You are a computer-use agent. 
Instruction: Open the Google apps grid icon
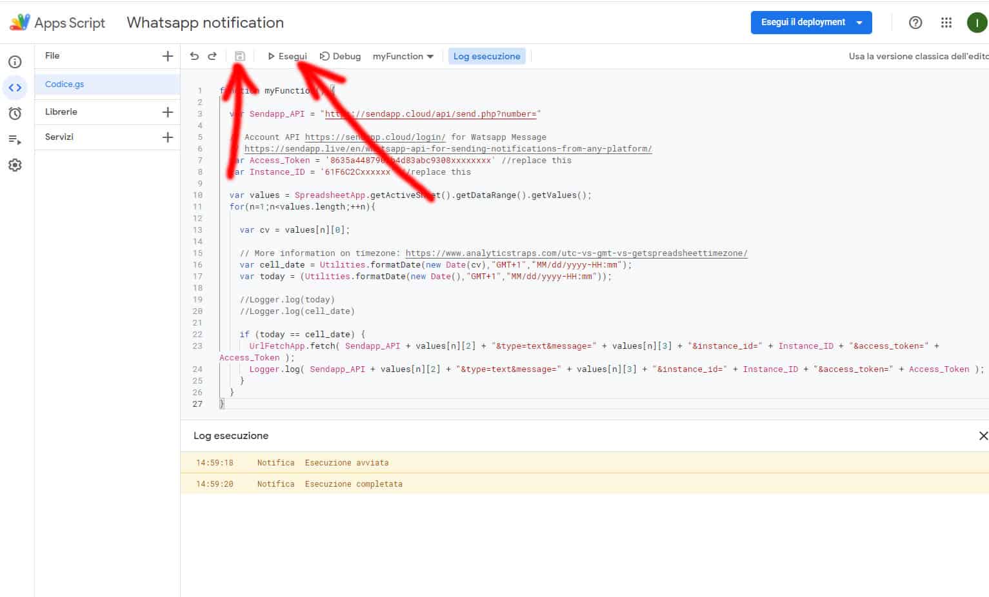(946, 23)
